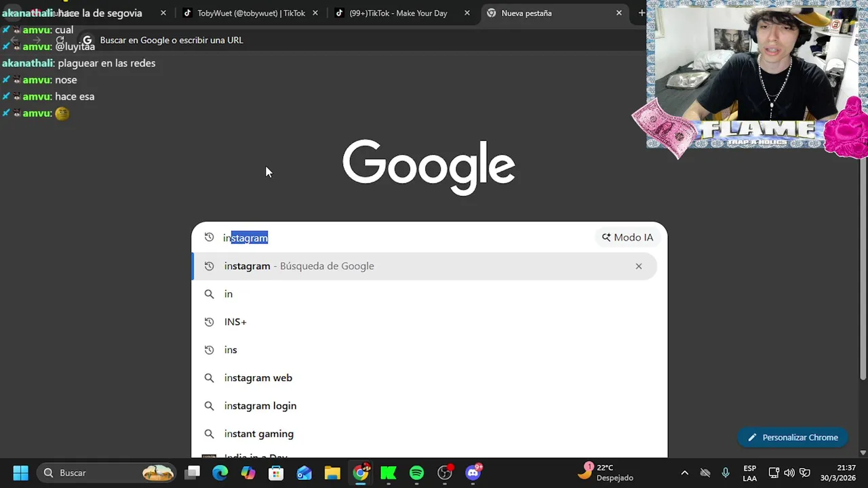Image resolution: width=868 pixels, height=488 pixels.
Task: Switch to the TikTok Make Your Day tab
Action: pyautogui.click(x=400, y=13)
